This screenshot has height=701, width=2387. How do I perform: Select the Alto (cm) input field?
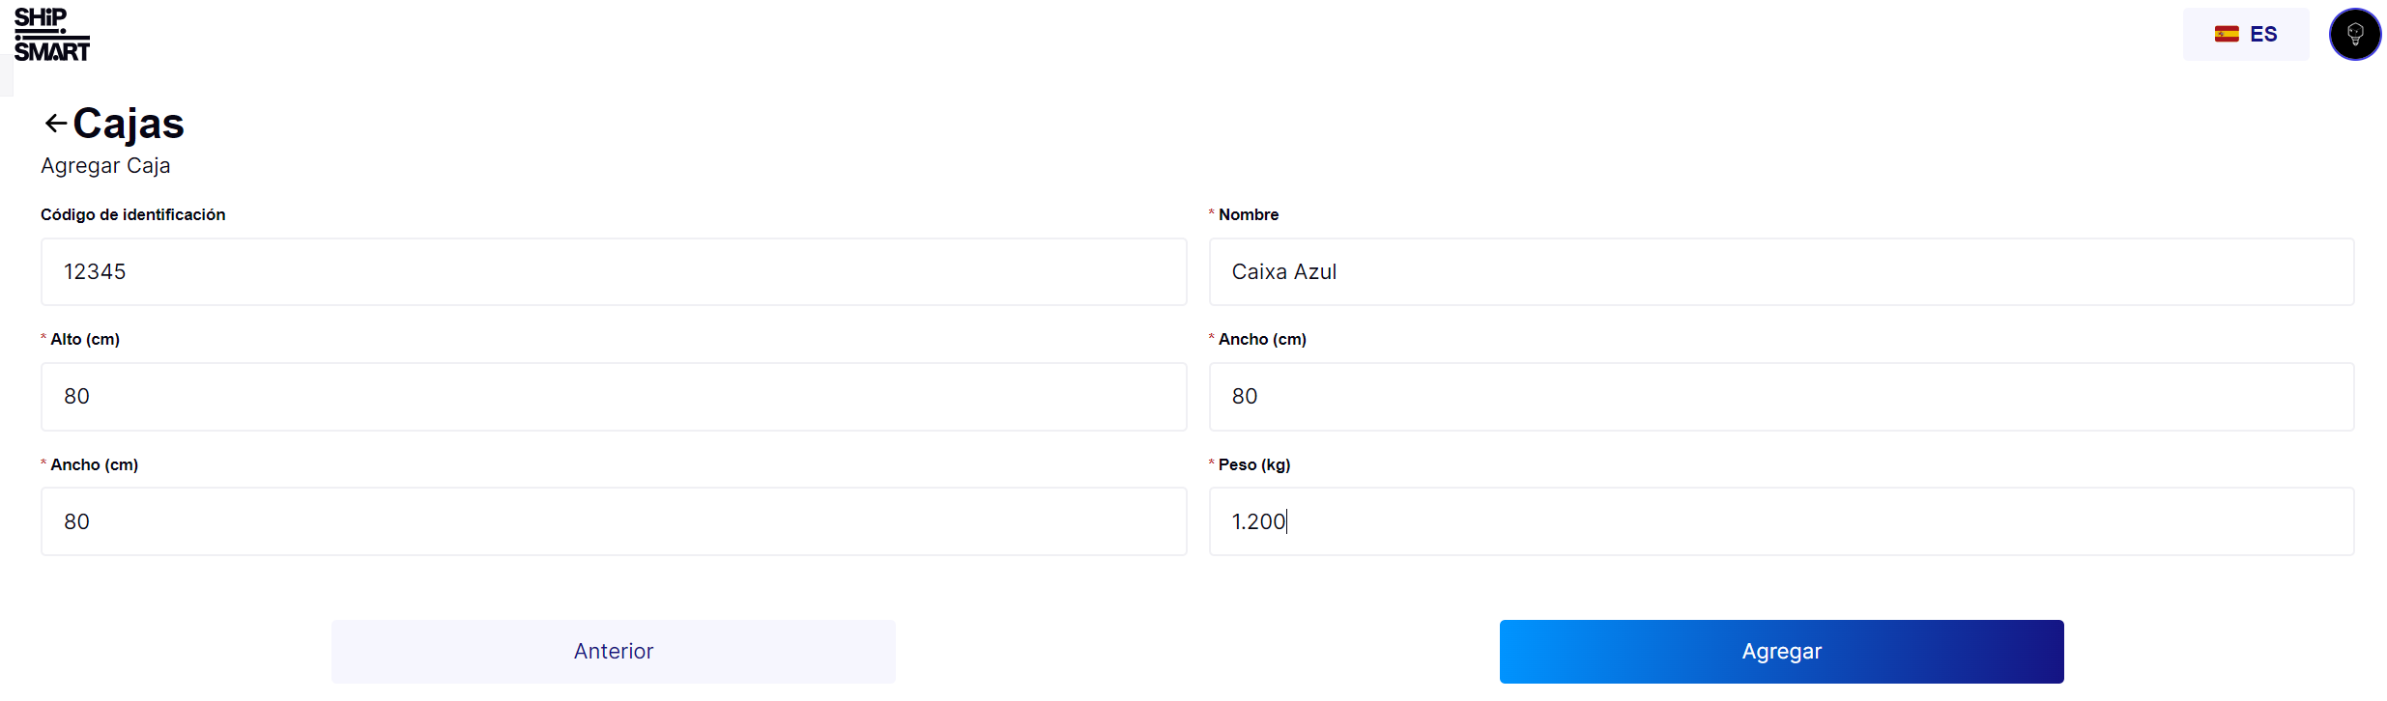pyautogui.click(x=613, y=397)
